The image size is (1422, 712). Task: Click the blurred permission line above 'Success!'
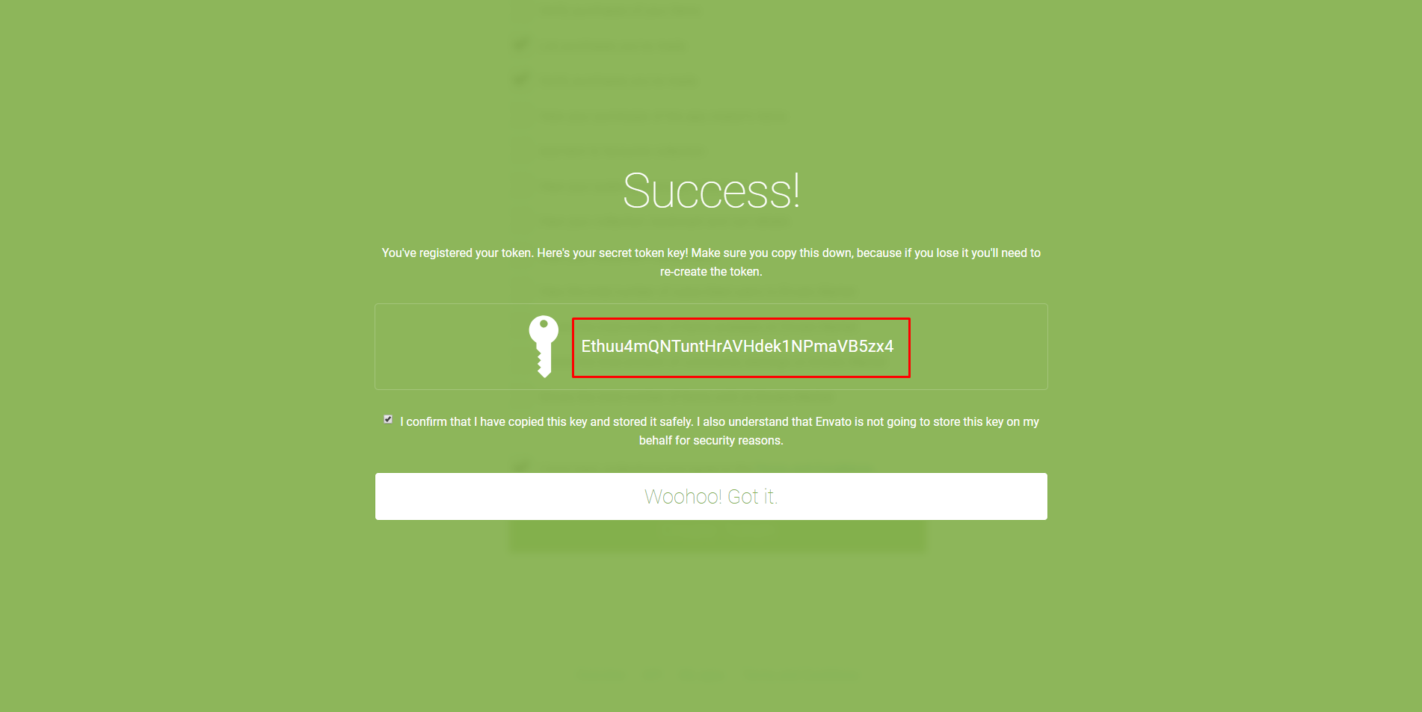pyautogui.click(x=622, y=151)
